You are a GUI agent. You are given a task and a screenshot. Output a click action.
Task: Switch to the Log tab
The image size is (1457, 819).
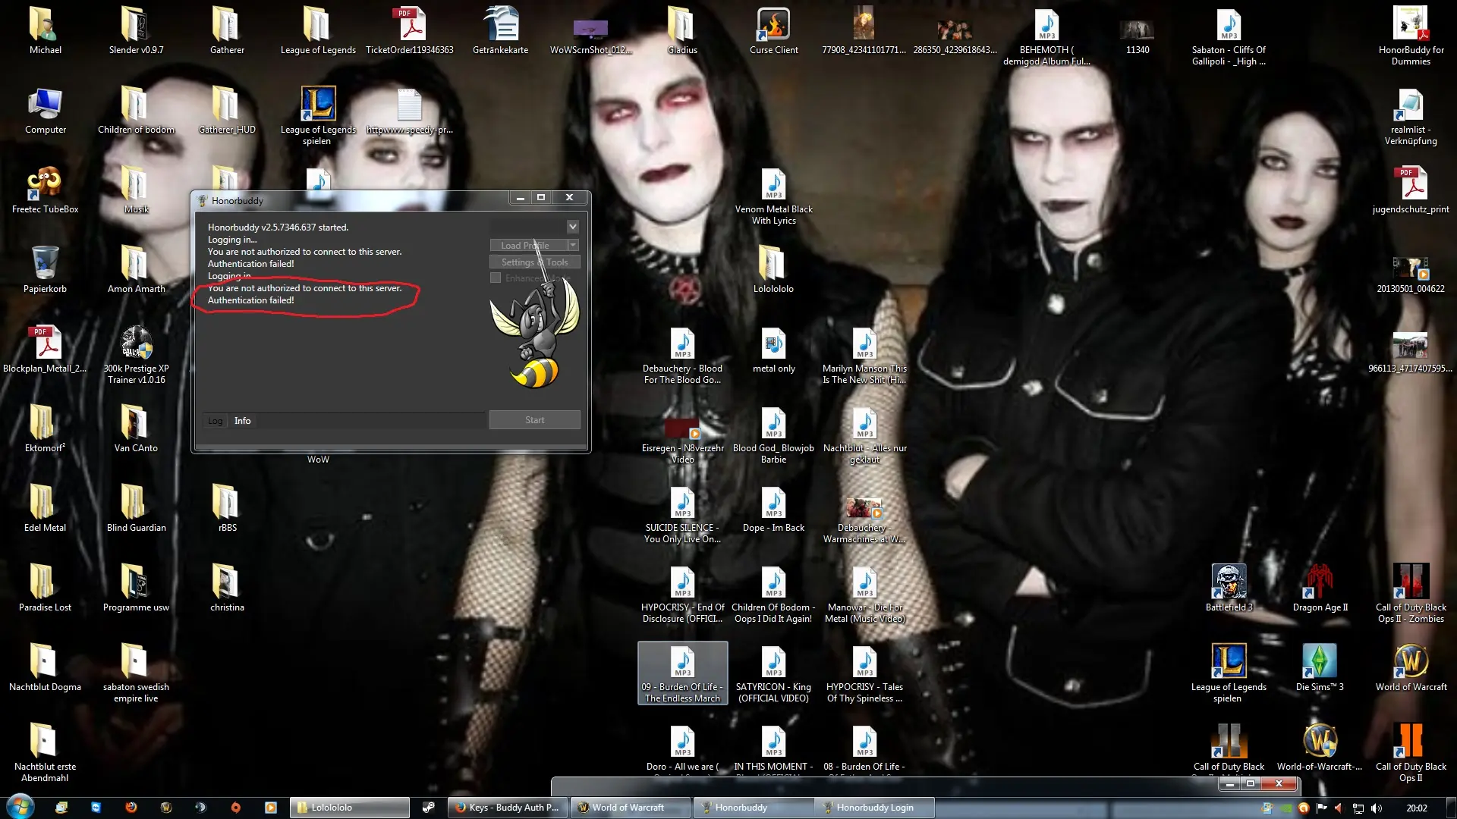tap(216, 421)
